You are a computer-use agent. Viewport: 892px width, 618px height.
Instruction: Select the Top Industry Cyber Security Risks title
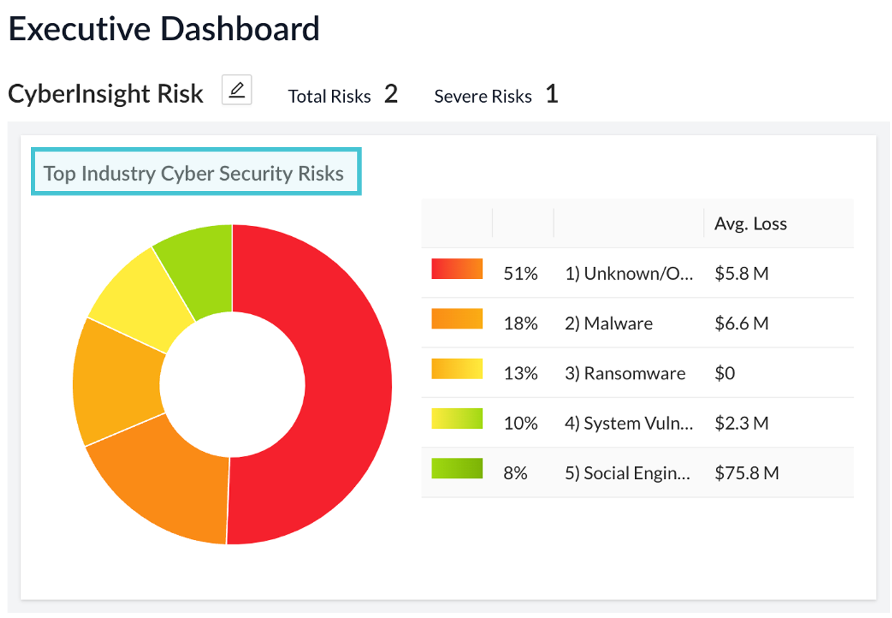click(x=193, y=173)
